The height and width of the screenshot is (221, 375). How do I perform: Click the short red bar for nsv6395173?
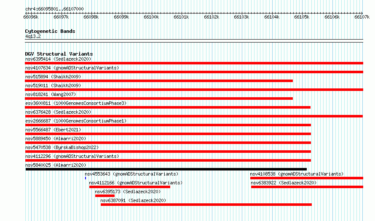click(x=105, y=196)
